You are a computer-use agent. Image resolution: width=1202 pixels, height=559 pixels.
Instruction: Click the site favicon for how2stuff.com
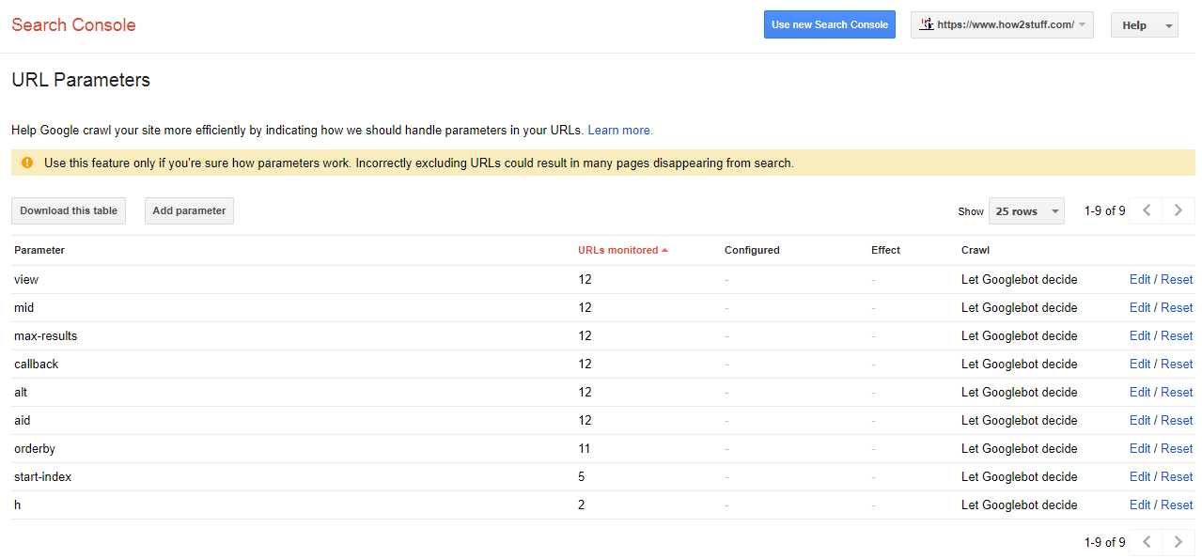927,24
